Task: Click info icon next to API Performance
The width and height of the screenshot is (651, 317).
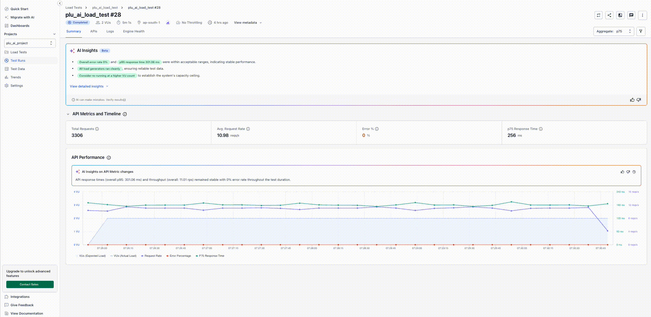Action: pyautogui.click(x=109, y=158)
